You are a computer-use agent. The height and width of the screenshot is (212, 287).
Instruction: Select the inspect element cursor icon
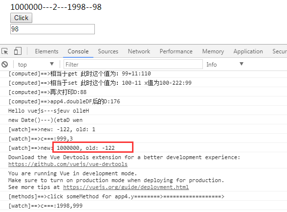(x=5, y=51)
